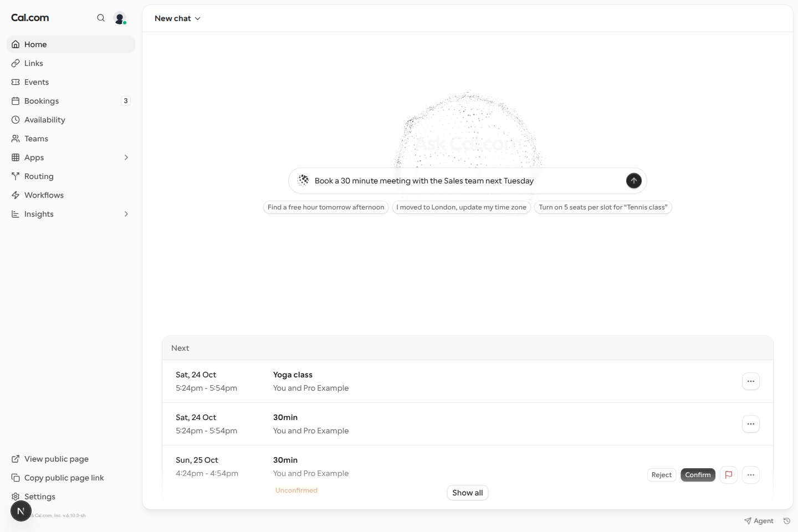Open Links in the sidebar
The image size is (798, 532).
click(x=71, y=63)
